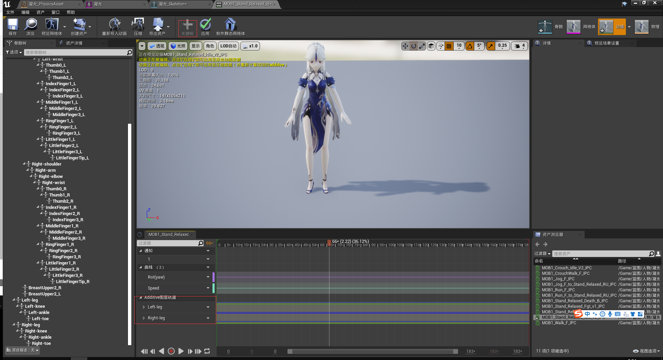Click the 关键帧 add key icon
Screen dimensions: 663x360
[x=187, y=27]
